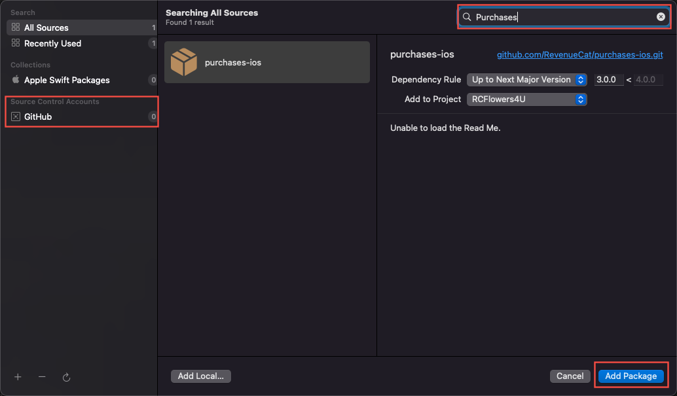This screenshot has width=677, height=396.
Task: Click the GitHub account icon
Action: tap(16, 117)
